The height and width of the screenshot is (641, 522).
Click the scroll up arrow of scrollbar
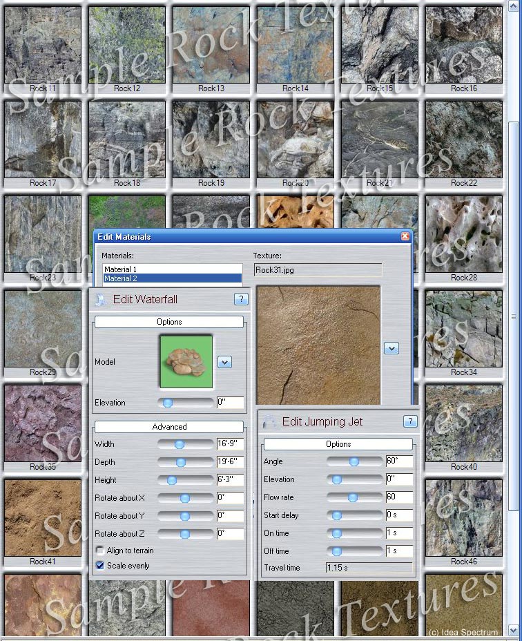point(514,6)
